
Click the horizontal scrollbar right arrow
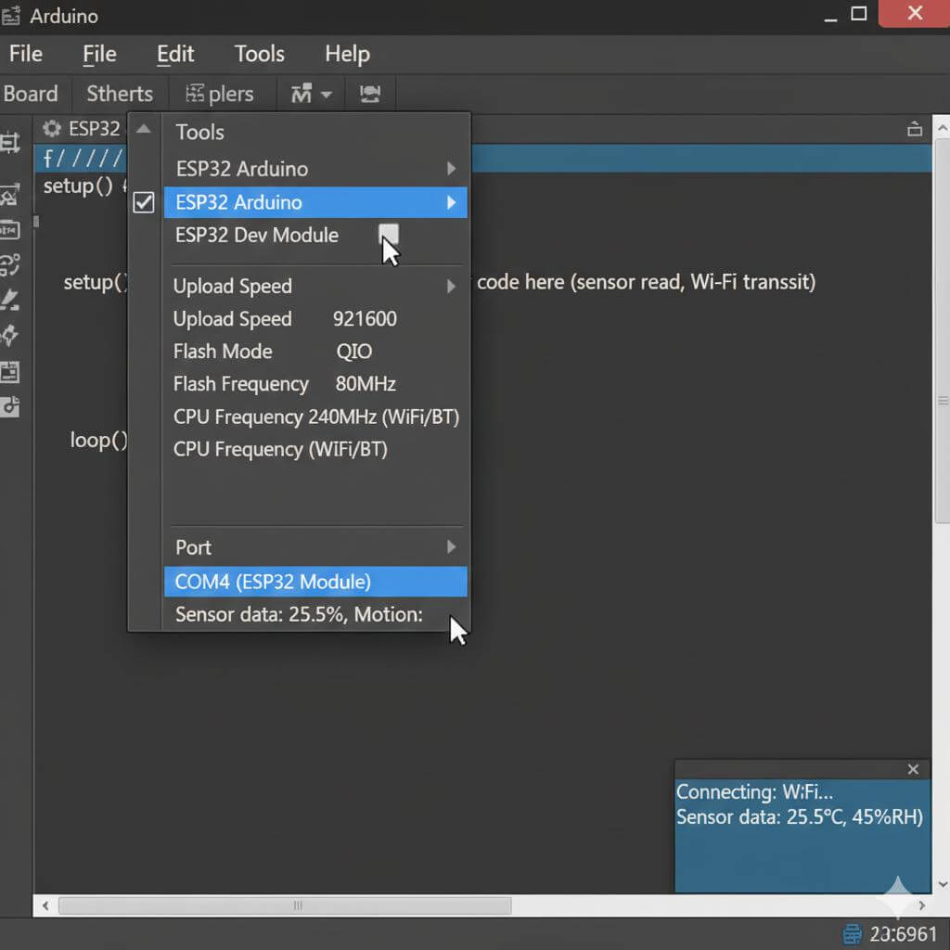pos(921,905)
